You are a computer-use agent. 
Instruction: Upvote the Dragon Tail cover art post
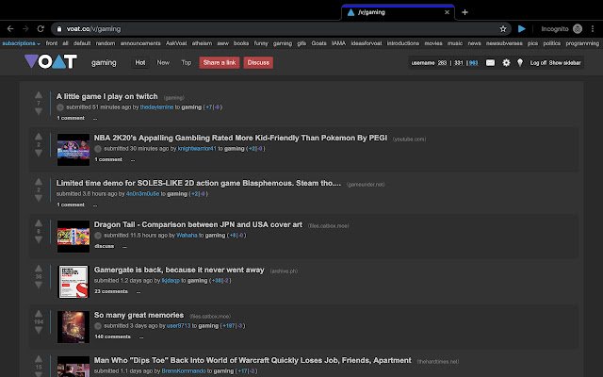coord(39,223)
